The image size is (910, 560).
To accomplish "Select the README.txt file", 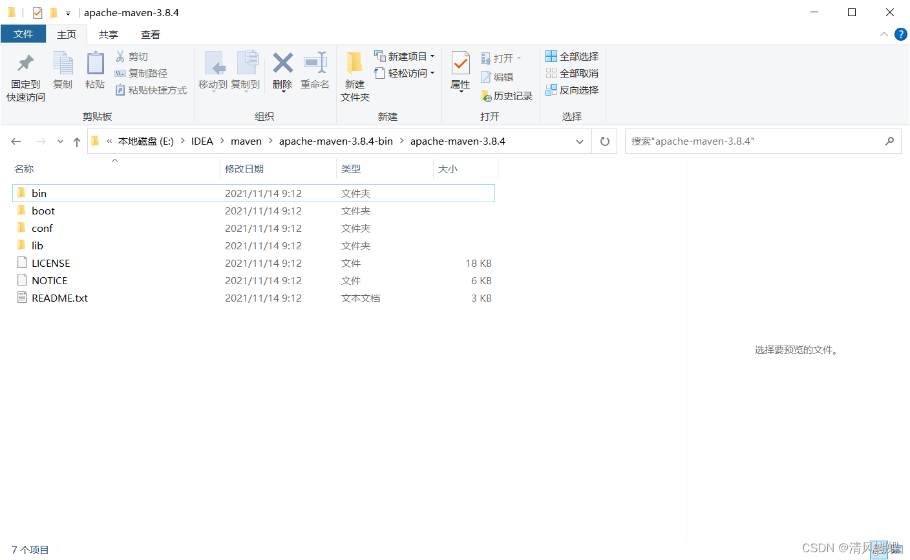I will pyautogui.click(x=253, y=298).
